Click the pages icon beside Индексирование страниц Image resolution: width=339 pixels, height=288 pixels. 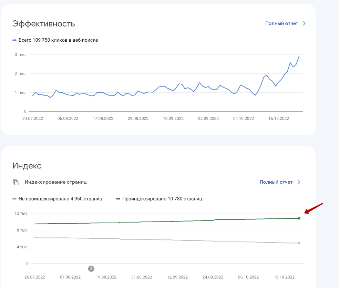(x=16, y=182)
